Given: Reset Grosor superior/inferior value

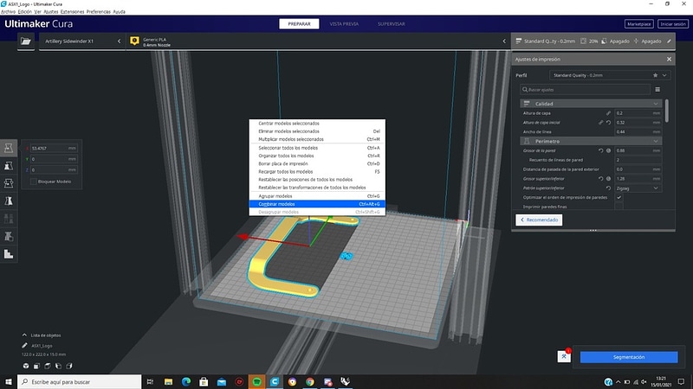Looking at the screenshot, I should click(600, 179).
